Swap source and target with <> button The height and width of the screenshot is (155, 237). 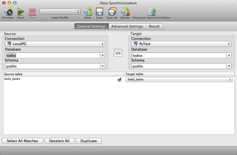pyautogui.click(x=118, y=53)
